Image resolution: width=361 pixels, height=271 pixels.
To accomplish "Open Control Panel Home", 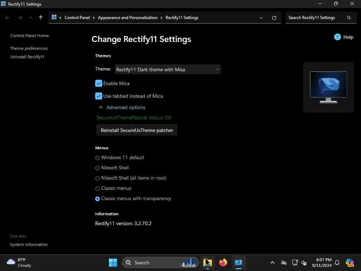I will [x=30, y=36].
